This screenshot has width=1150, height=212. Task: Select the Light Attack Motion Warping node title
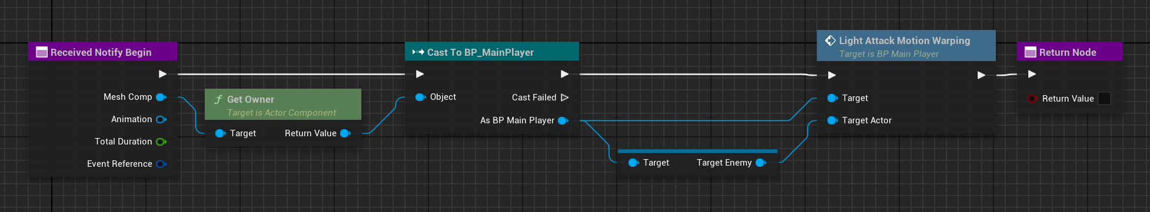point(905,41)
